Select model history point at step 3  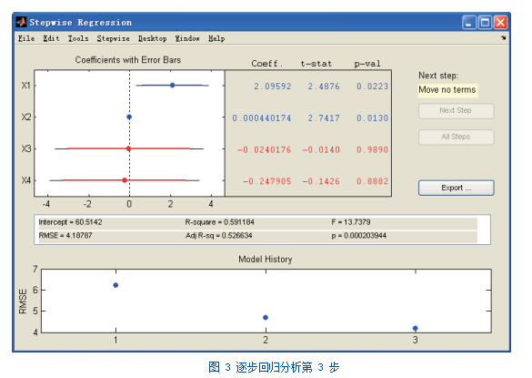coord(416,328)
